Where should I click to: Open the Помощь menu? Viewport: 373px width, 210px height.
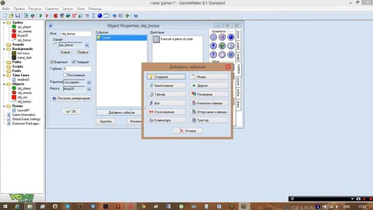[x=95, y=9]
